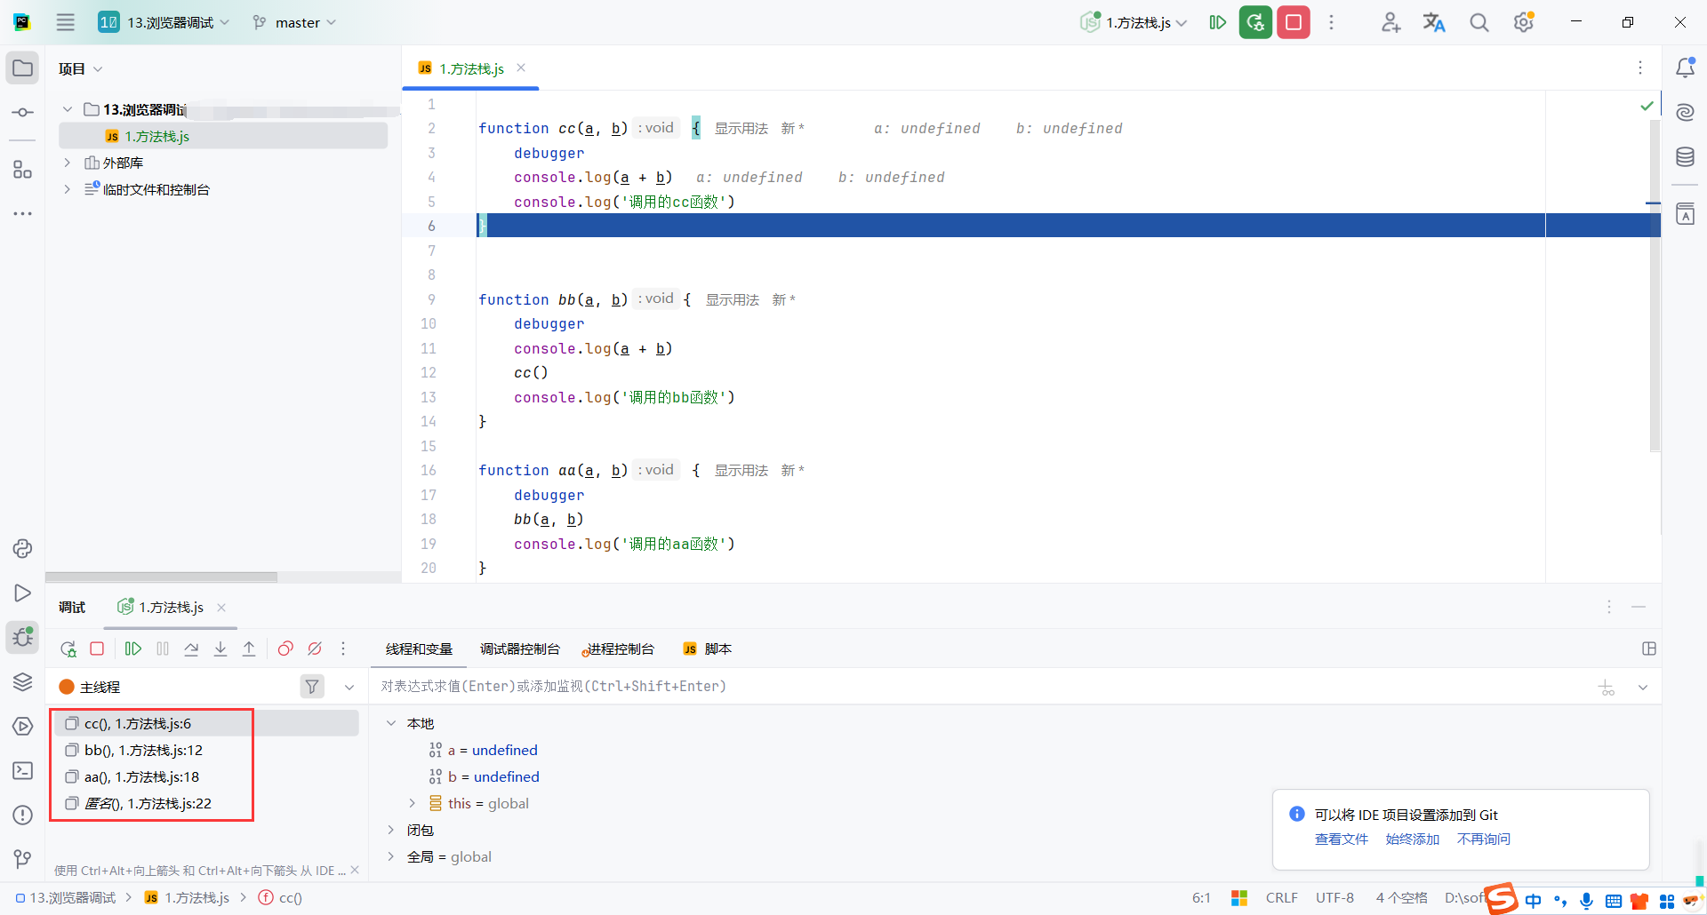Toggle Mute Breakpoints
Viewport: 1707px width, 915px height.
[x=315, y=648]
